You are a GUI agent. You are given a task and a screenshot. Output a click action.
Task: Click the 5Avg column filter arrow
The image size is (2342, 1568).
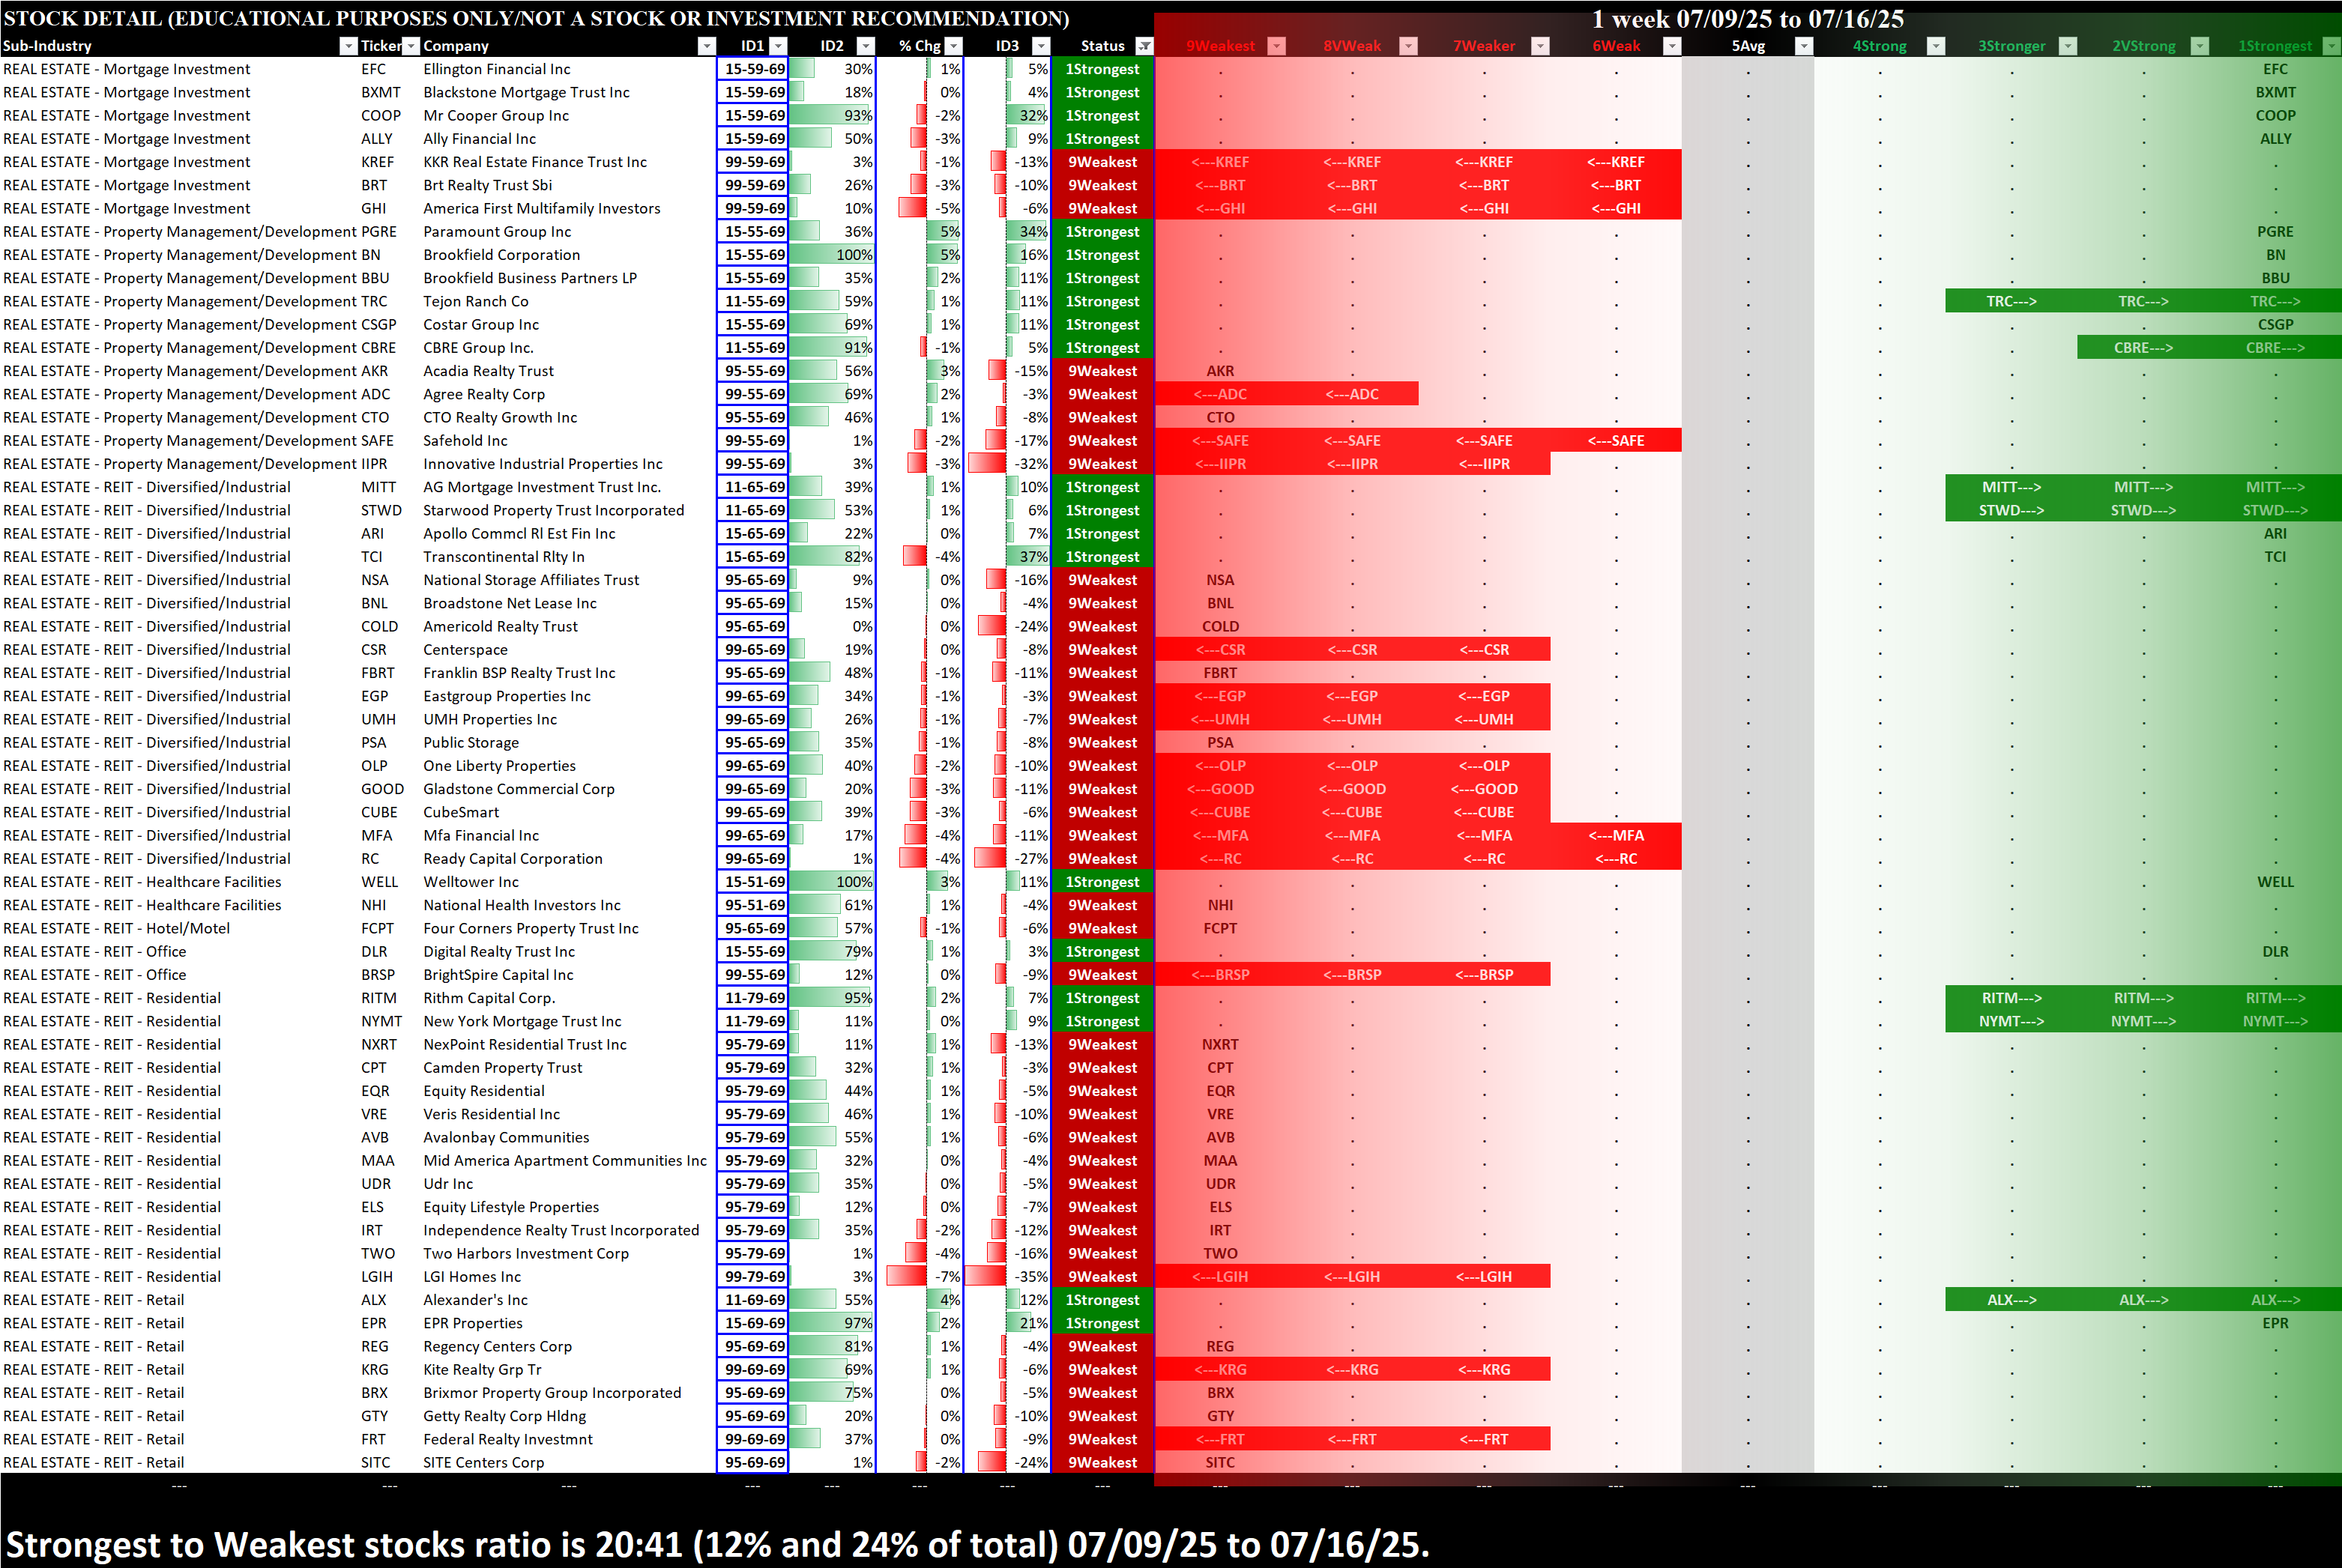click(x=1804, y=46)
